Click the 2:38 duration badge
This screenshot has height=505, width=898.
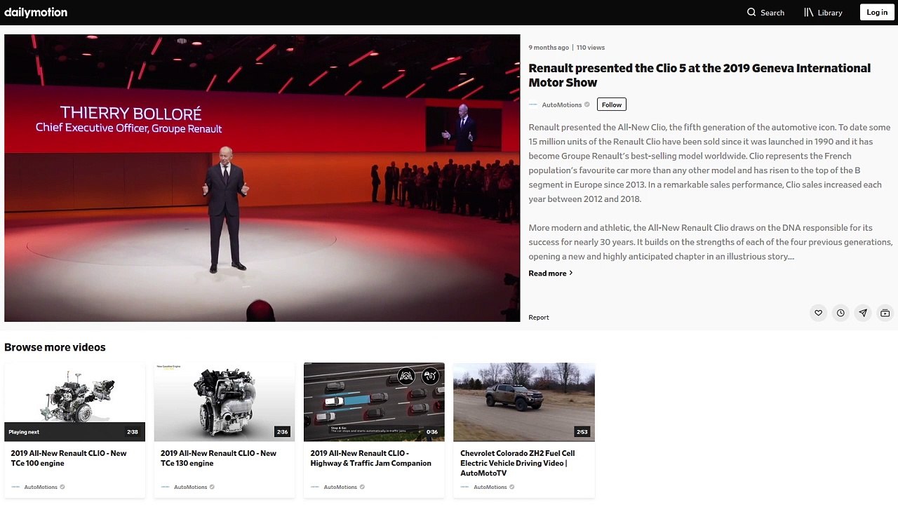(133, 432)
